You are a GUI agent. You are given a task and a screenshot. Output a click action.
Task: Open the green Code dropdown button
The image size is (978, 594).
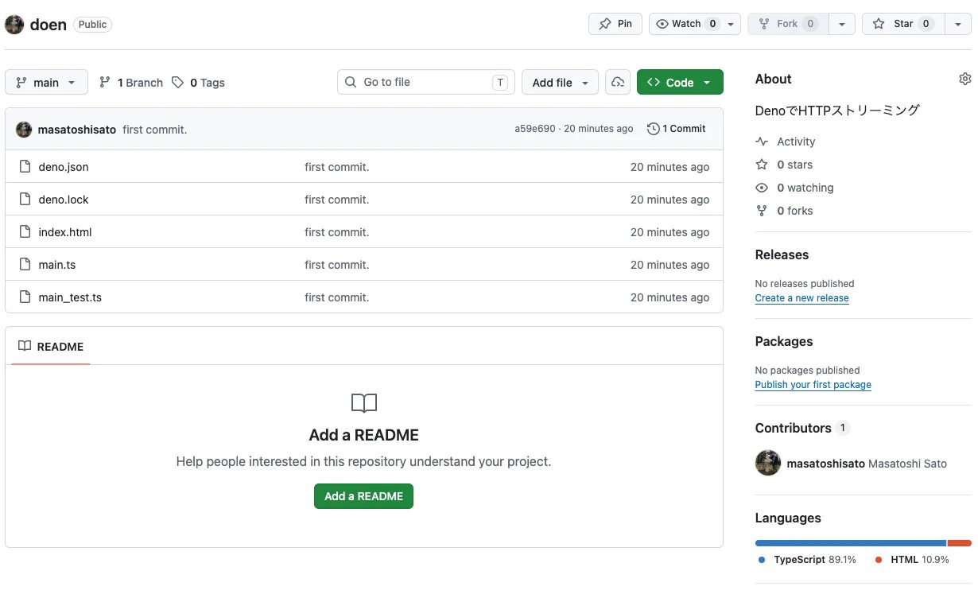680,82
